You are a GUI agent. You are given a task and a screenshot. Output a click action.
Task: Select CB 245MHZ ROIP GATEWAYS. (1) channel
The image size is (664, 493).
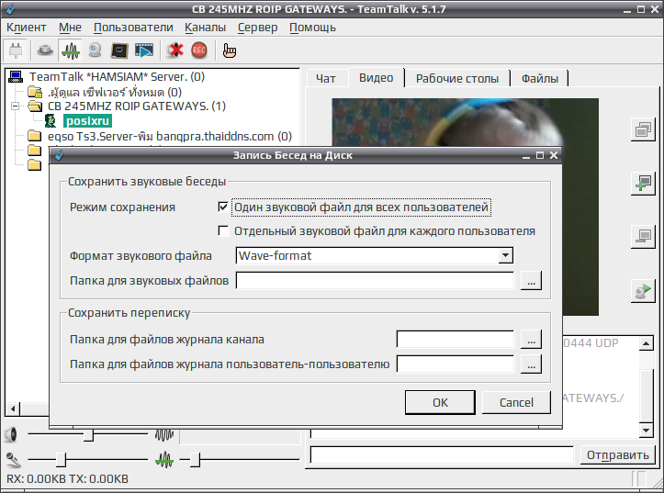coord(137,106)
